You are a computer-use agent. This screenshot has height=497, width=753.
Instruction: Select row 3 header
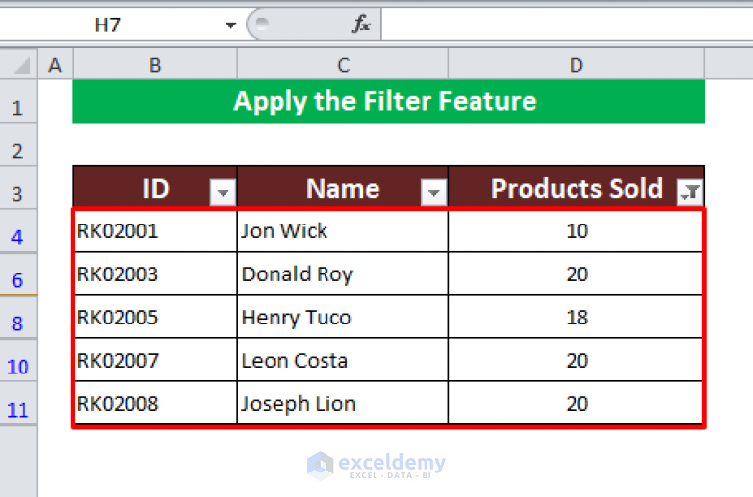click(19, 188)
